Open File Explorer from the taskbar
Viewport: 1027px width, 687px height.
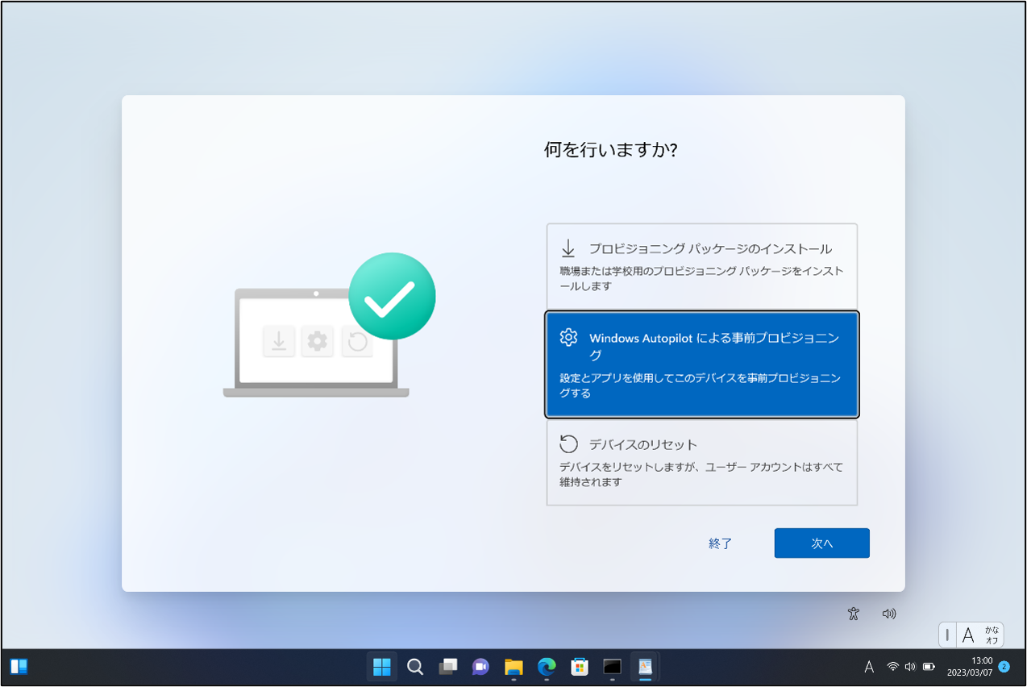click(513, 667)
